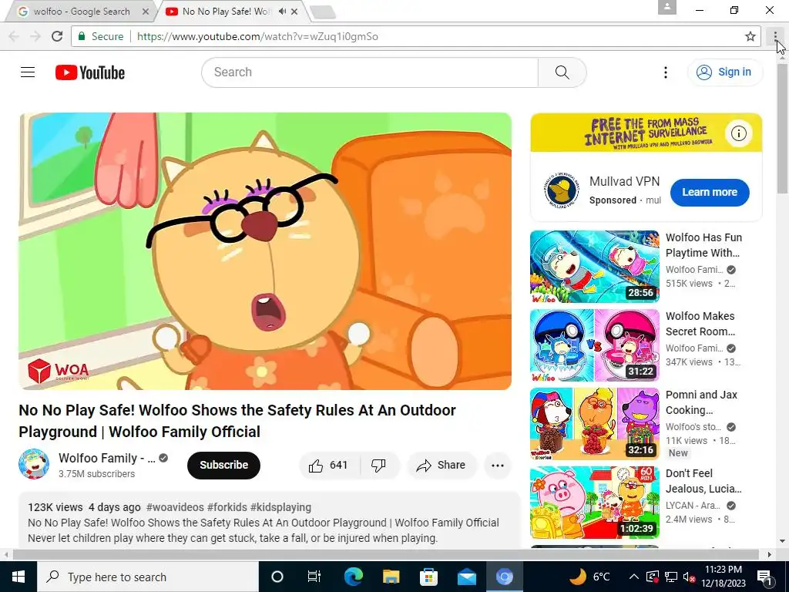Open the Wolfoo Has Fun Playtime video thumbnail
The image size is (789, 592).
coord(594,267)
